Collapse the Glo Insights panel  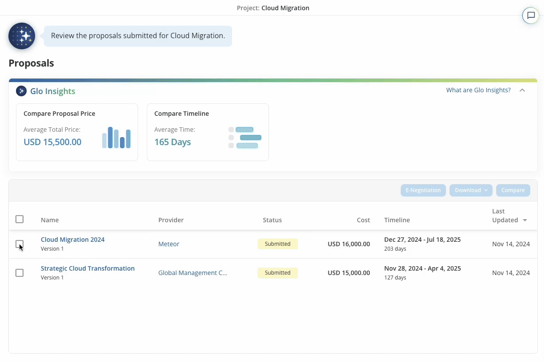[522, 90]
